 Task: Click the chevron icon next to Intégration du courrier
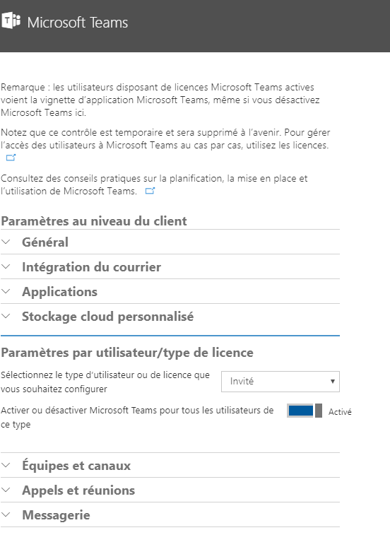tap(6, 266)
